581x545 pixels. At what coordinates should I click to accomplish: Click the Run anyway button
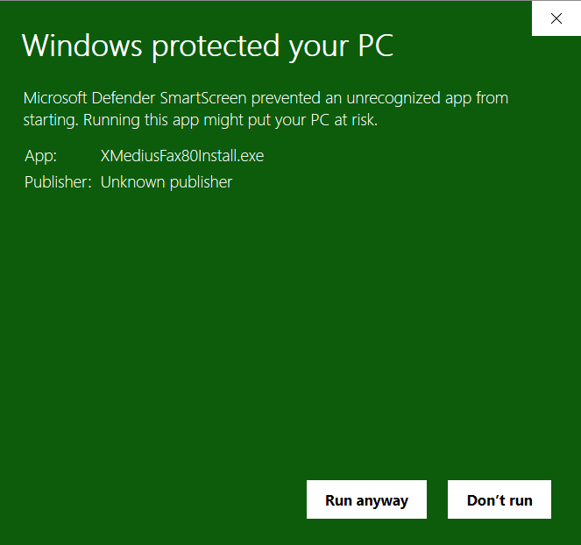point(366,500)
